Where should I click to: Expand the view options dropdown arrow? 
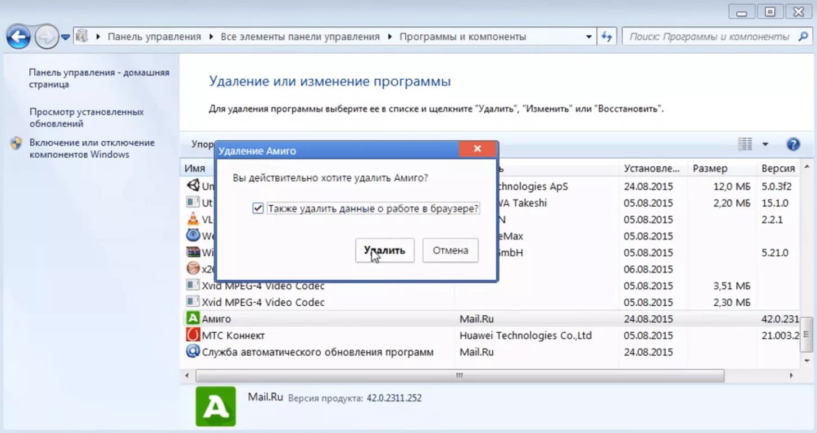(x=765, y=145)
